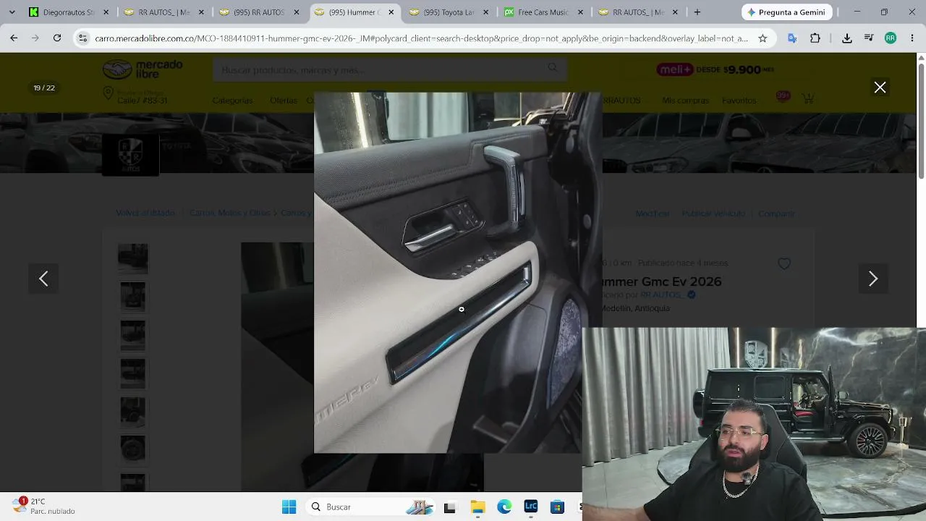Click the Compartir link
This screenshot has width=926, height=521.
click(x=776, y=214)
